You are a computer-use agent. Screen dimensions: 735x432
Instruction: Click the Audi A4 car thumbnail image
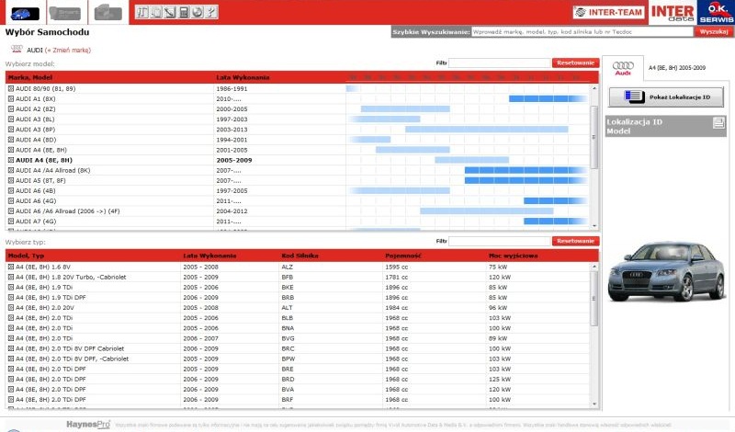point(667,271)
